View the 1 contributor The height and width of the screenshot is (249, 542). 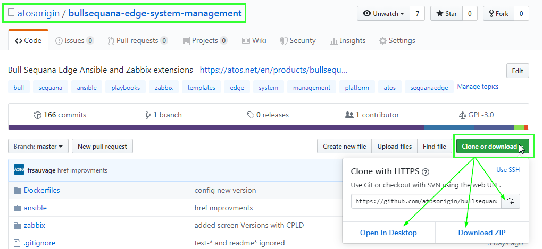click(372, 115)
